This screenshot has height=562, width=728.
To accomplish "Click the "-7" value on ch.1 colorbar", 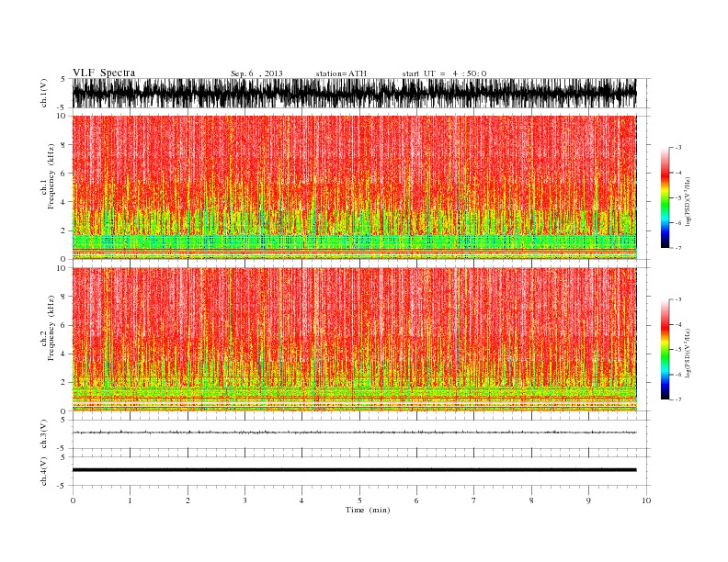I will (x=677, y=248).
